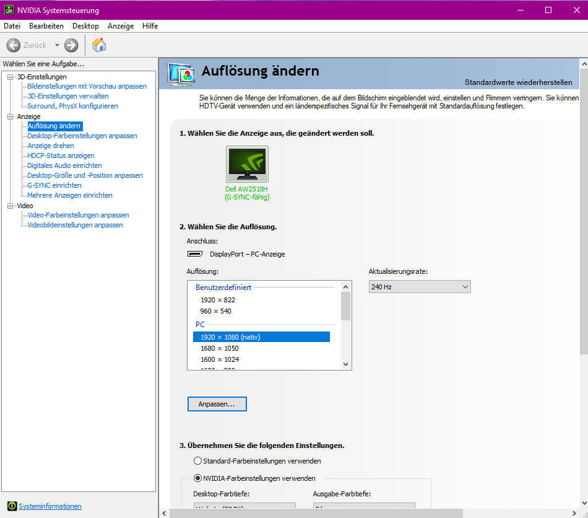Open Video-Farbeinstellungen anpassen
Screen dimensions: 588x518
(78, 215)
